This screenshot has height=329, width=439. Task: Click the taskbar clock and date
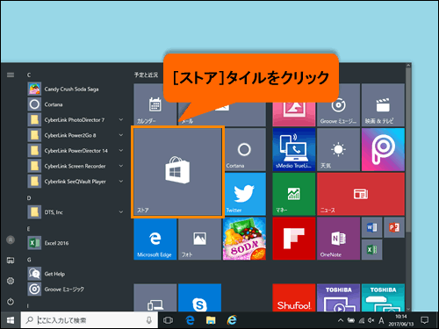click(x=401, y=320)
